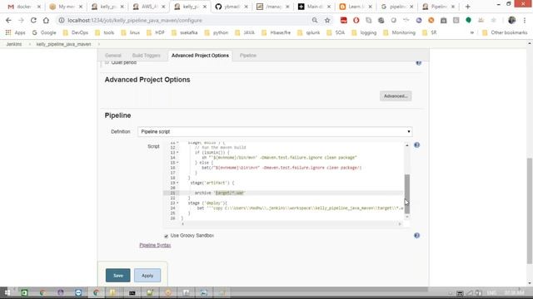533x299 pixels.
Task: Open kelly_pipeline_java_maven breadcrumb link
Action: [63, 44]
